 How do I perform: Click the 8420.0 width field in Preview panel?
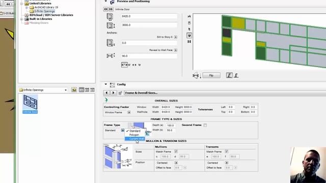(149, 16)
